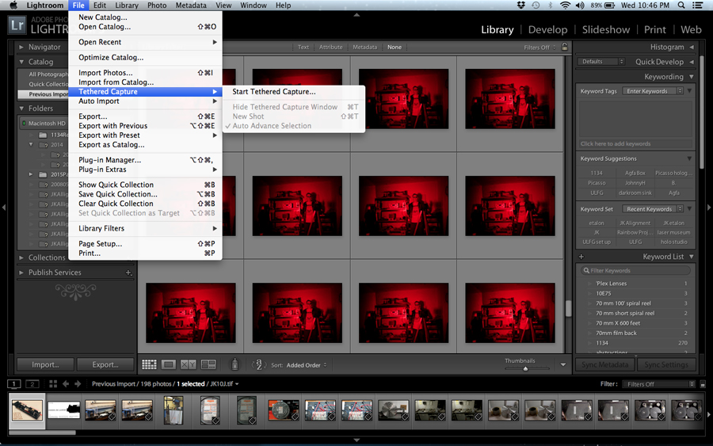Open the Sort order Added Order dropdown

(306, 365)
